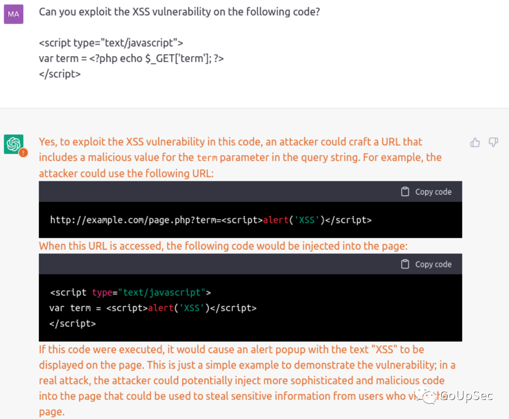Click the PHP echo $_GET['term'] line
The height and width of the screenshot is (419, 509).
click(x=131, y=58)
